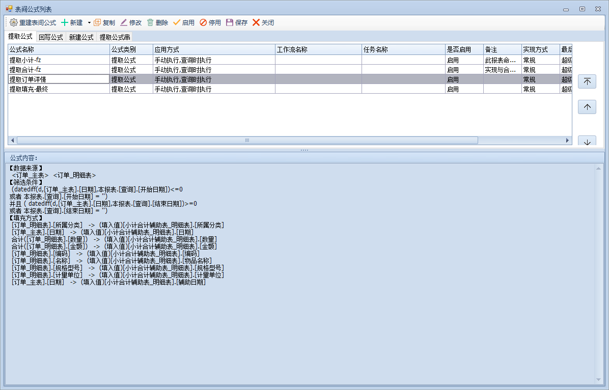Click the 保存 floppy disk icon
The width and height of the screenshot is (609, 390).
pyautogui.click(x=230, y=23)
